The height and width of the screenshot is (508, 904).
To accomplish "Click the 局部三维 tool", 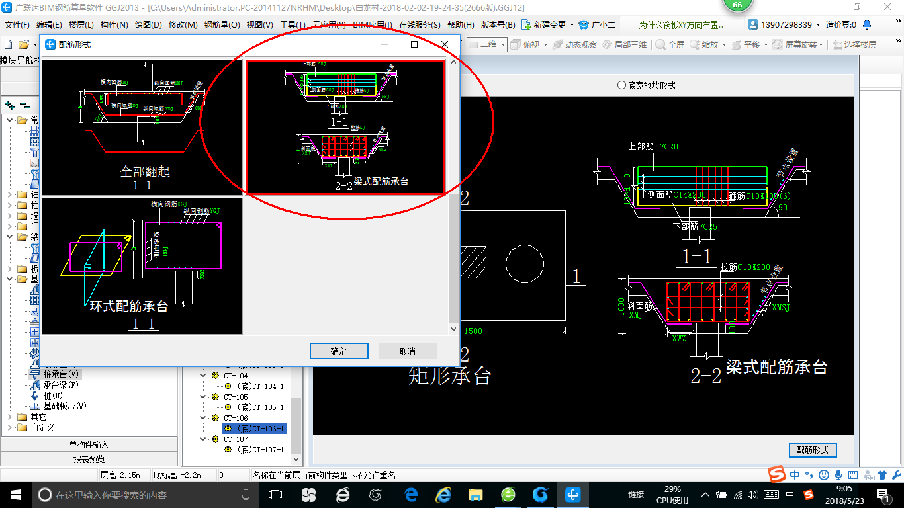I will coord(624,44).
